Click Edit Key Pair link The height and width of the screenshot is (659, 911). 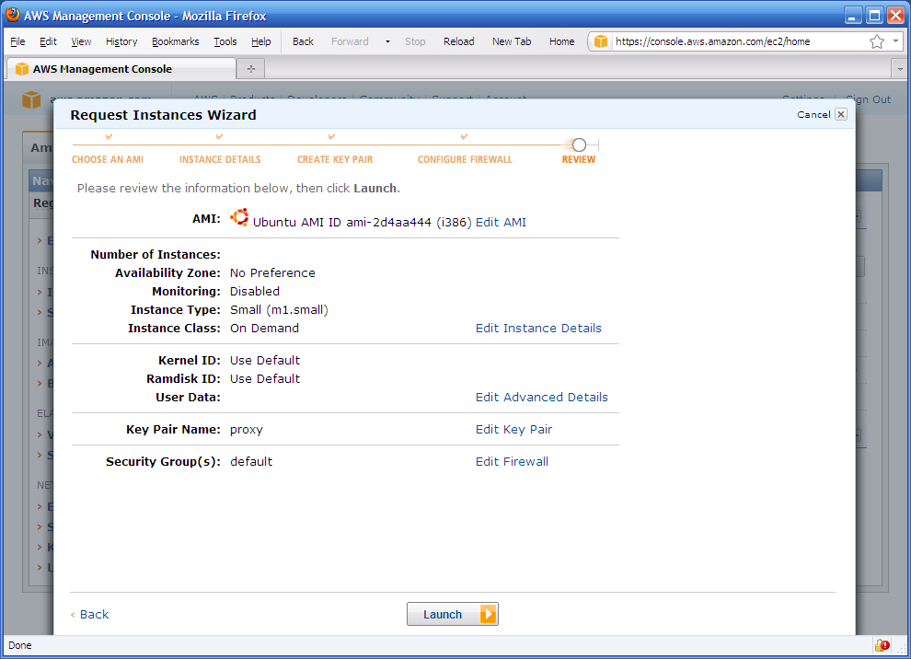click(513, 430)
